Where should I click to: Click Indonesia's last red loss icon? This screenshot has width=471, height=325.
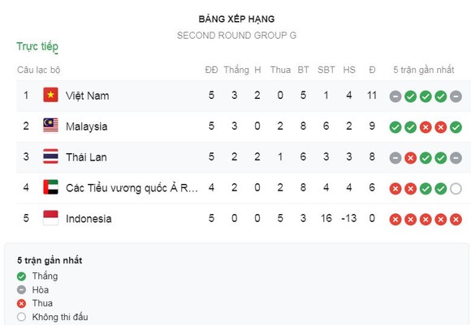pyautogui.click(x=456, y=220)
